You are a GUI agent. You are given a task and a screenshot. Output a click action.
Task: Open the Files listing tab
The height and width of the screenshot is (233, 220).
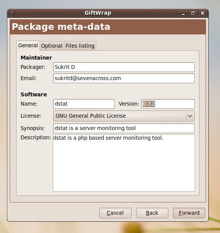(80, 46)
